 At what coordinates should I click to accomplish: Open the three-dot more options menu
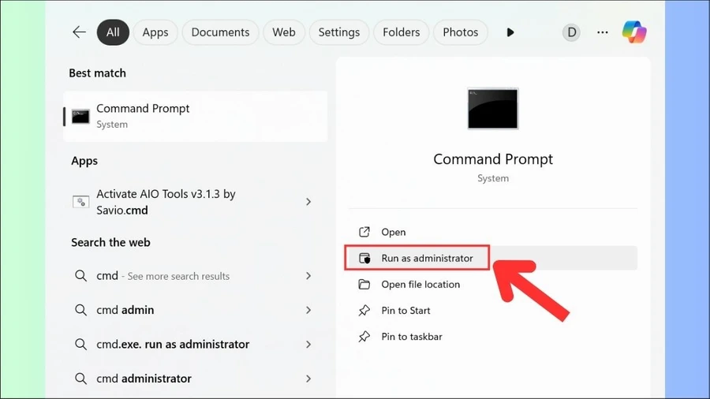[x=602, y=32]
